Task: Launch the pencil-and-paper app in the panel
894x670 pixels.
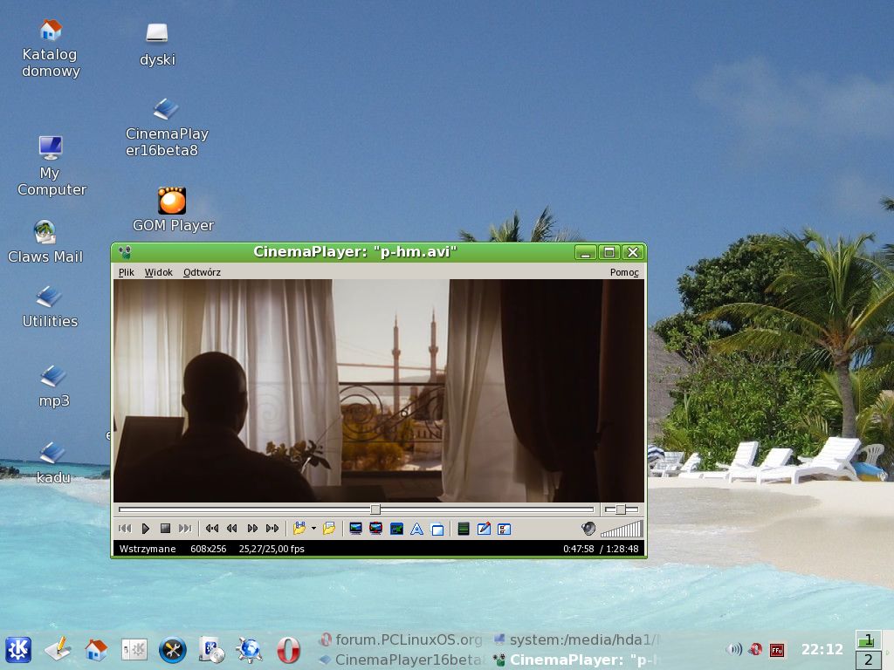Action: tap(58, 649)
